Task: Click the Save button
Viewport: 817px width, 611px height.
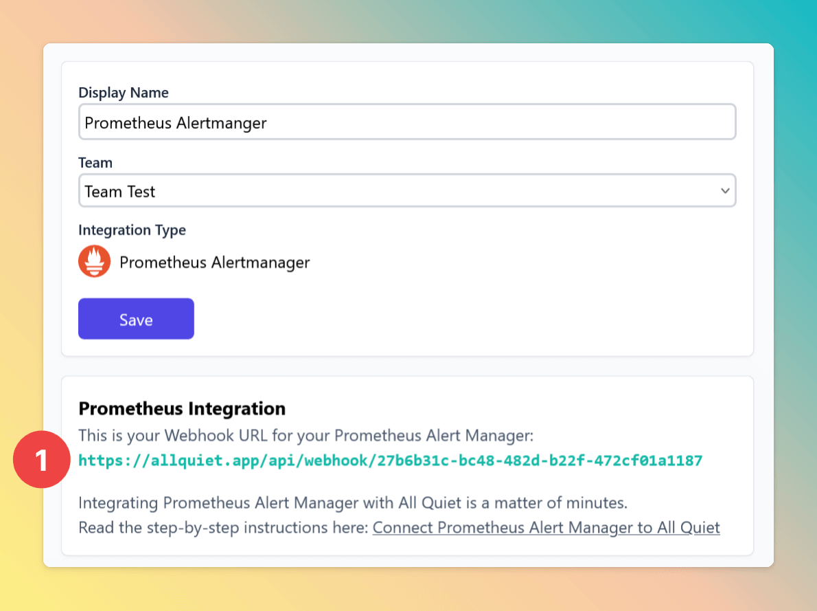Action: (x=136, y=319)
